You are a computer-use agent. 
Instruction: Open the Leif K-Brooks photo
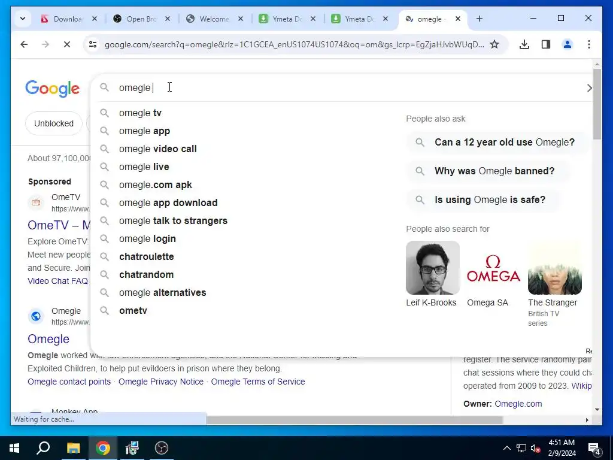(433, 268)
